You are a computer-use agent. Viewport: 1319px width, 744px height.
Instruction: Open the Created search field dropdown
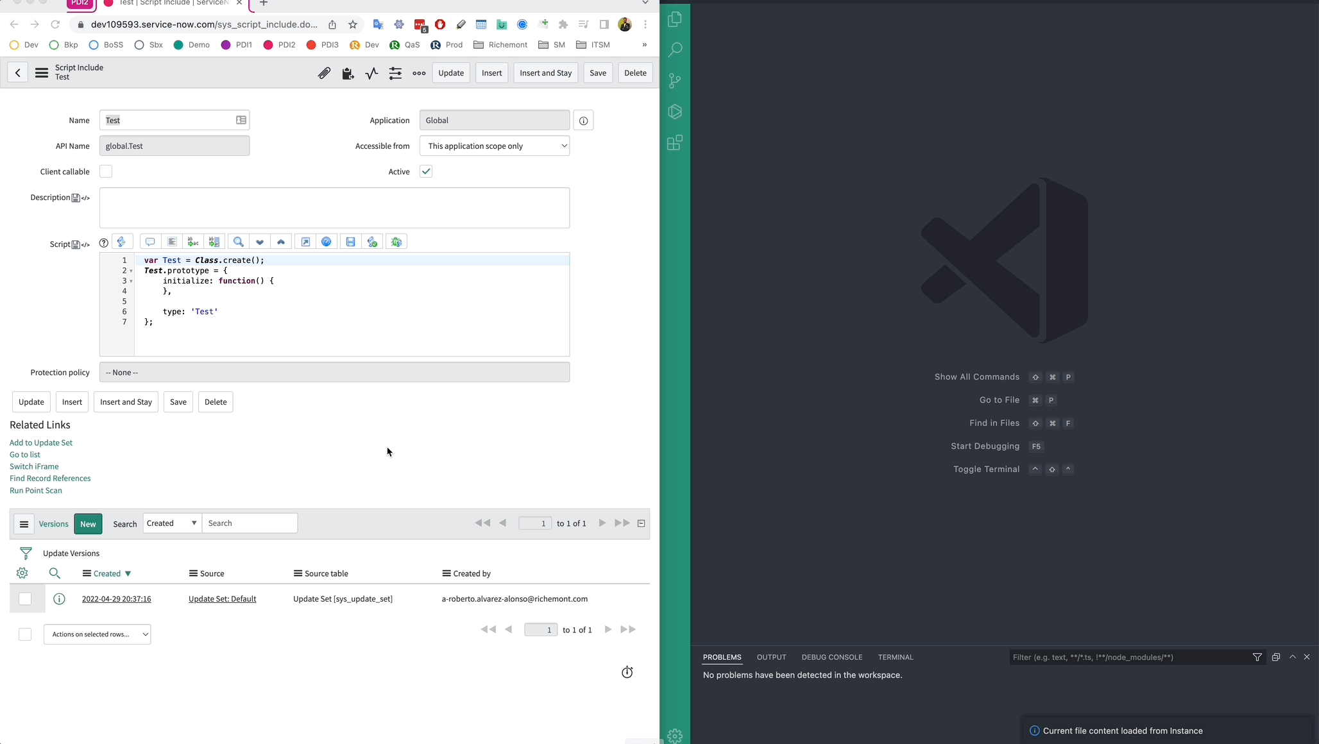click(x=172, y=523)
